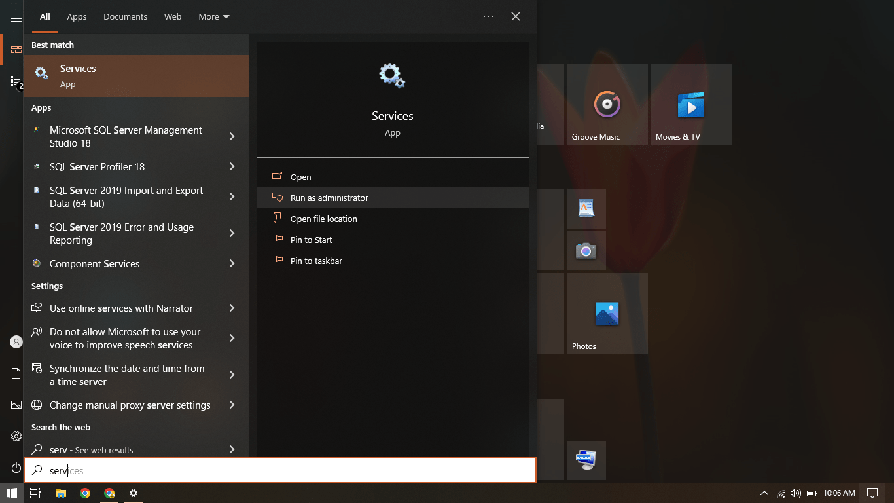
Task: Select Pin to taskbar
Action: click(393, 261)
